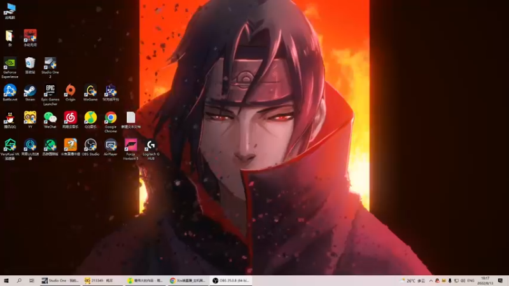509x286 pixels.
Task: Expand the hidden tray icons chevron
Action: [431, 280]
